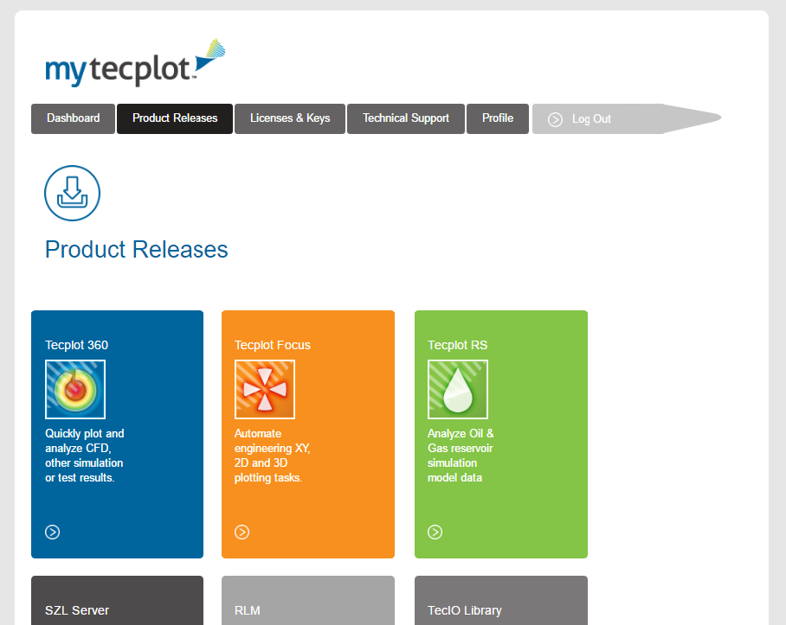Screen dimensions: 786x625
Task: Open the TecIO Library card
Action: 501,600
